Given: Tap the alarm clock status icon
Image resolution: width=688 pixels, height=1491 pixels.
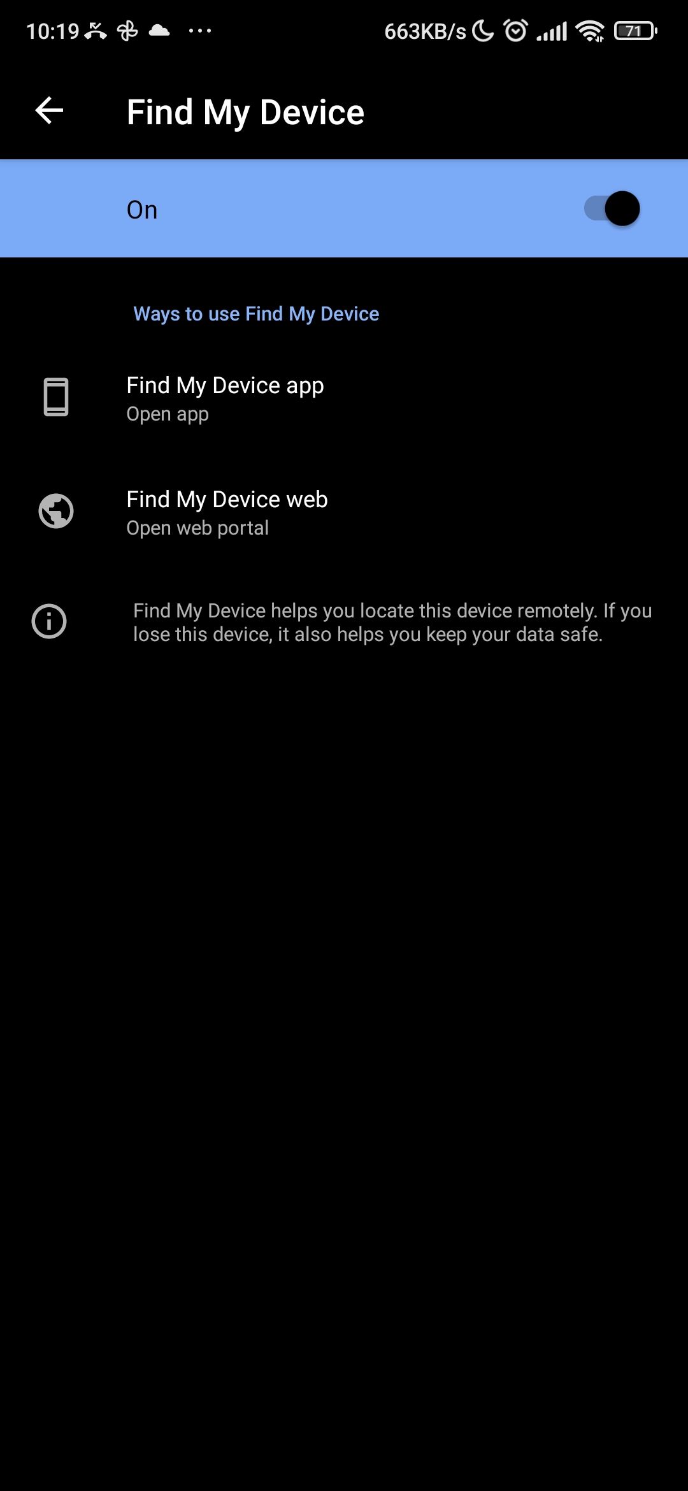Looking at the screenshot, I should (x=515, y=30).
